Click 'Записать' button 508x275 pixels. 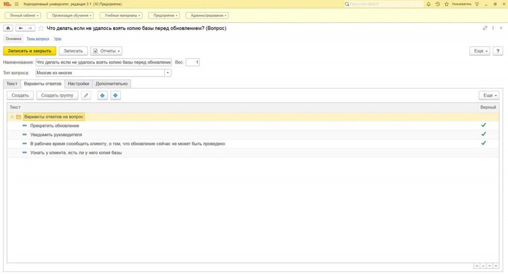point(73,51)
